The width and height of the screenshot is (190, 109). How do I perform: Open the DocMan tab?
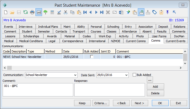click(179, 36)
